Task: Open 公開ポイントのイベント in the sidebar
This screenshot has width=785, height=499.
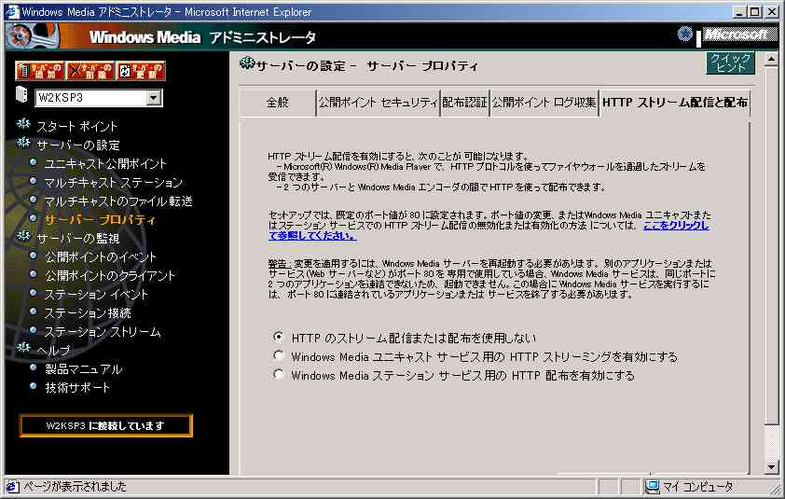Action: pos(101,257)
